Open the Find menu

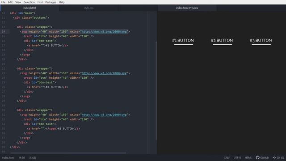[40, 2]
